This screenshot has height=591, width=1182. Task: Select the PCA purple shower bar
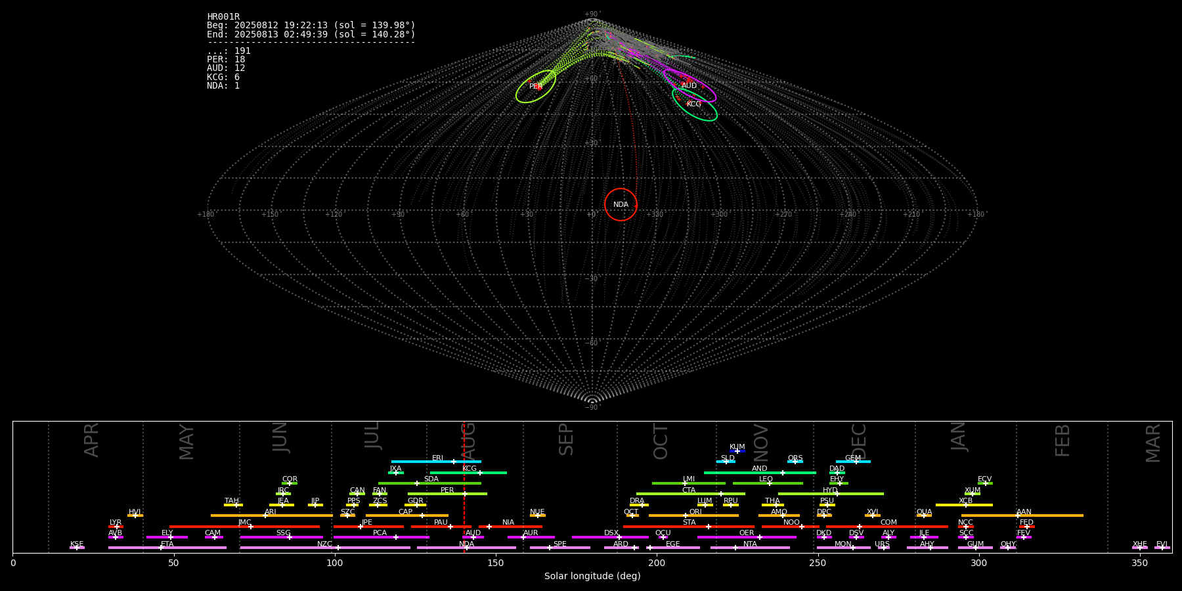tap(382, 537)
